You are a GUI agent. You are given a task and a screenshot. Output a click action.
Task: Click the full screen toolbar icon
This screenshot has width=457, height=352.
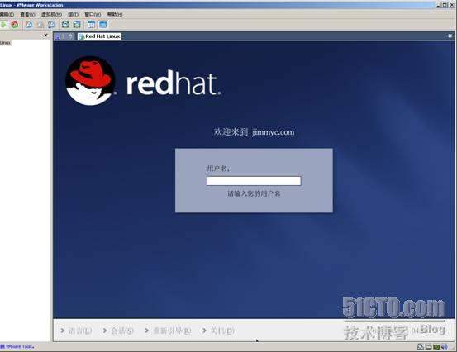[x=65, y=25]
